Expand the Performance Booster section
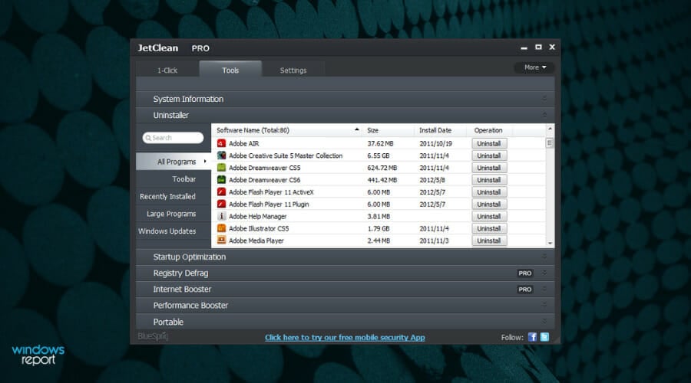 pos(544,305)
